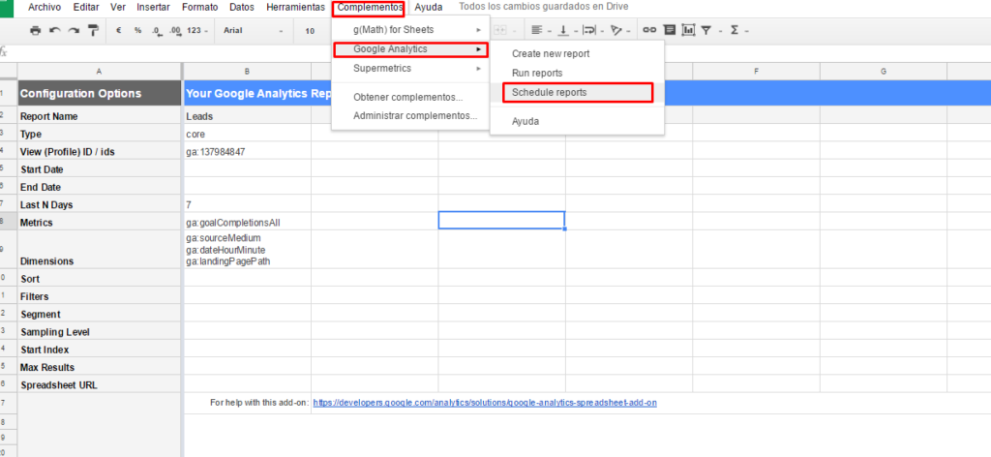This screenshot has height=457, width=991.
Task: Click the merge cells icon
Action: coord(499,30)
